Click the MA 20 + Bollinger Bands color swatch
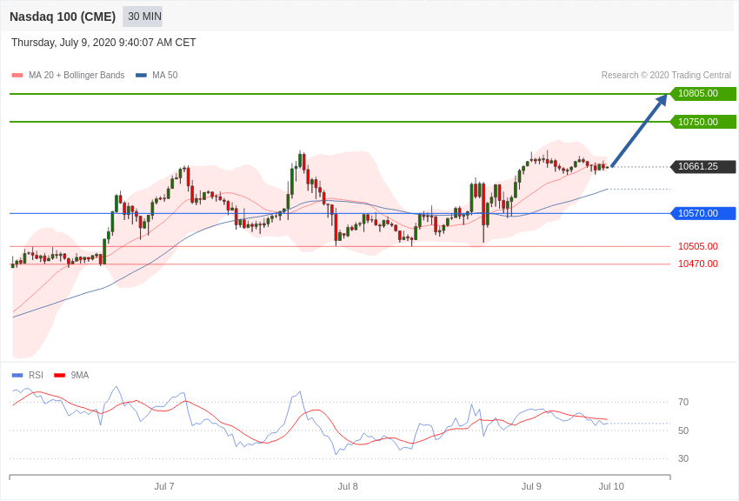The width and height of the screenshot is (739, 501). [17, 76]
